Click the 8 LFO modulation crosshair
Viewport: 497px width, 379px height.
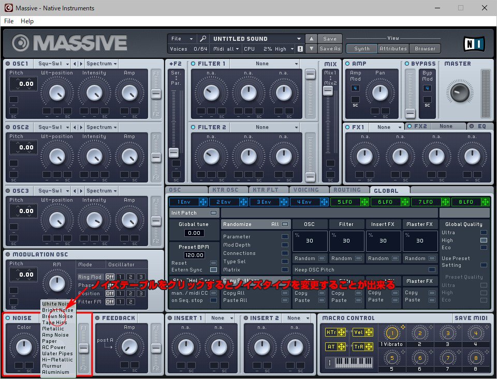coord(485,202)
